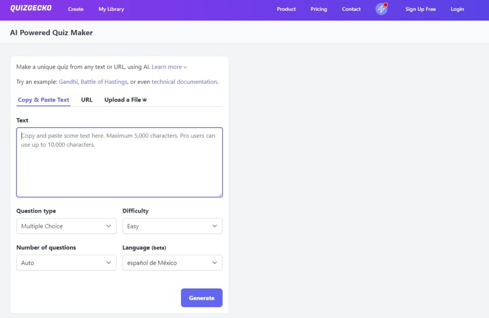Switch to the URL tab

click(86, 100)
